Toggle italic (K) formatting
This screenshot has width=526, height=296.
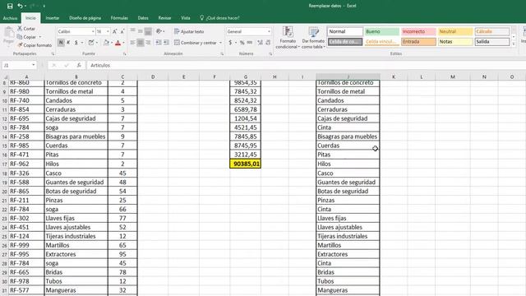(68, 43)
